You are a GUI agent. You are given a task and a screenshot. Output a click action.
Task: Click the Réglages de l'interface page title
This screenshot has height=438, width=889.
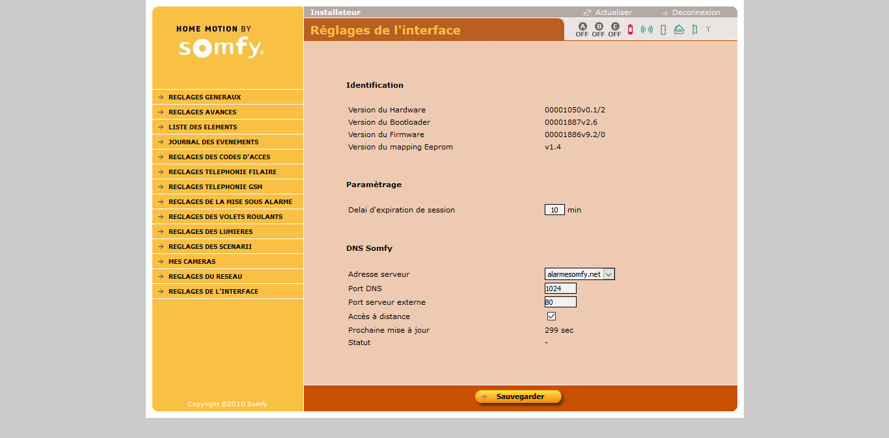click(385, 30)
